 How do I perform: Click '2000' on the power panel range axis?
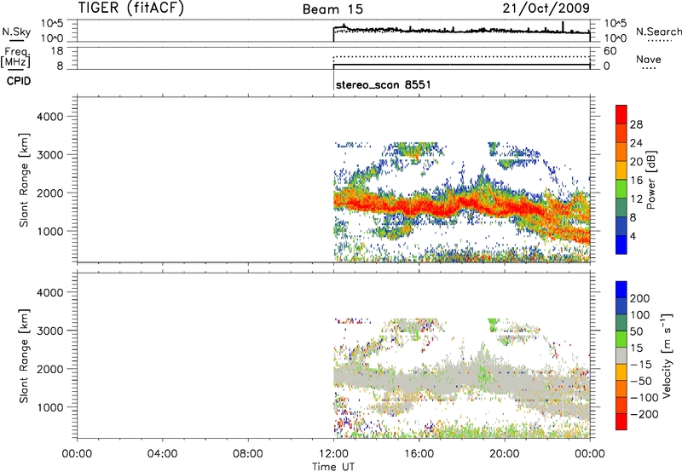click(50, 193)
